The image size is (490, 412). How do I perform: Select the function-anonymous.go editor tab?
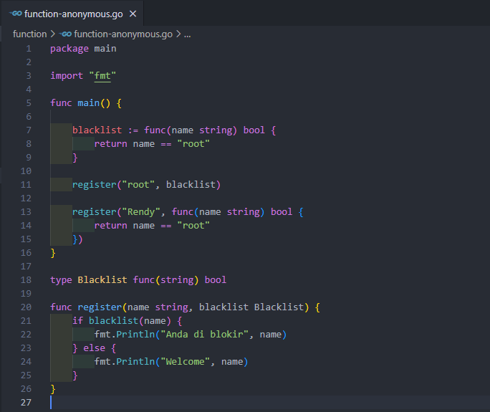pos(72,14)
